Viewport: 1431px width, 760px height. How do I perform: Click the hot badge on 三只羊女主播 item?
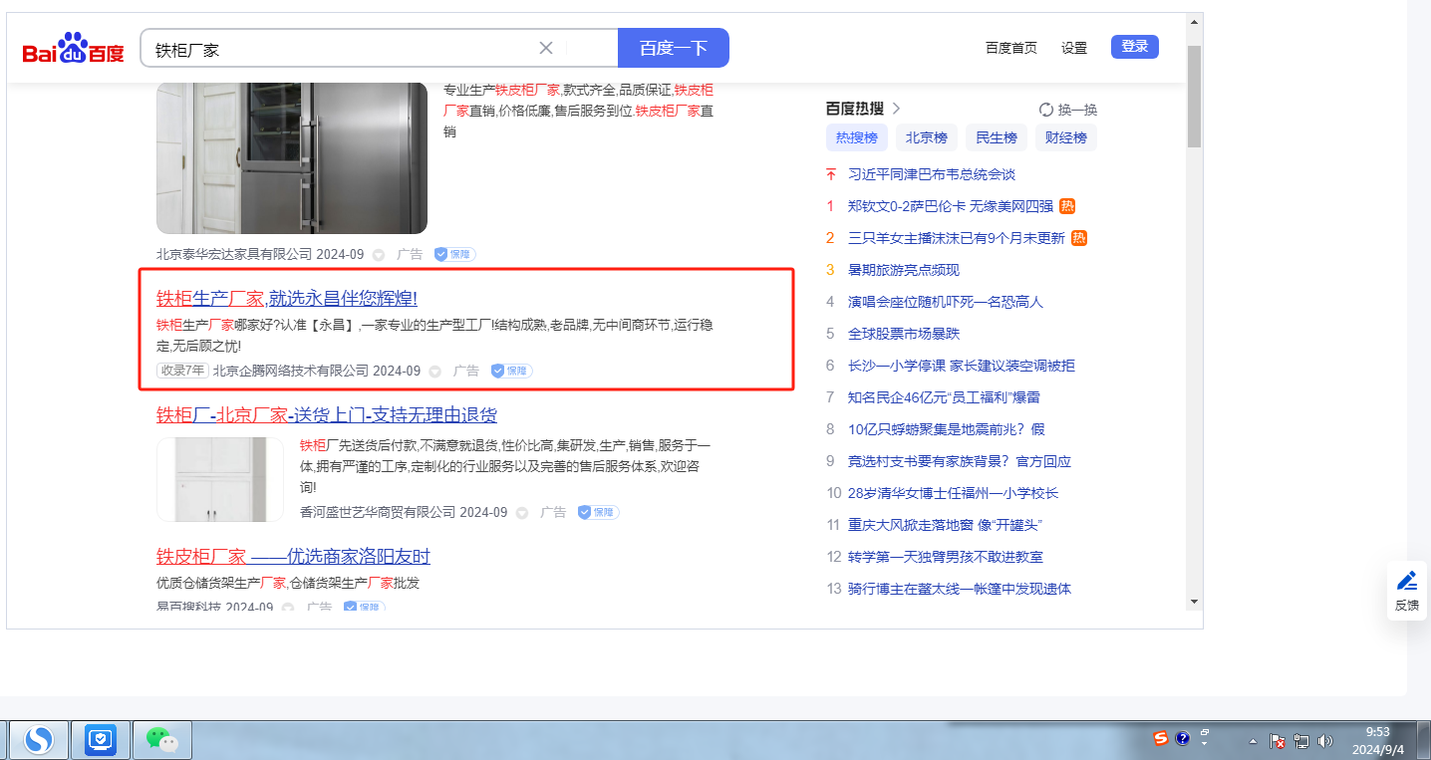(1079, 238)
